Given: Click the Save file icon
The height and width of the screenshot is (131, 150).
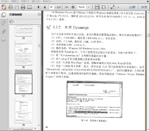Looking at the screenshot, I should [16, 7].
